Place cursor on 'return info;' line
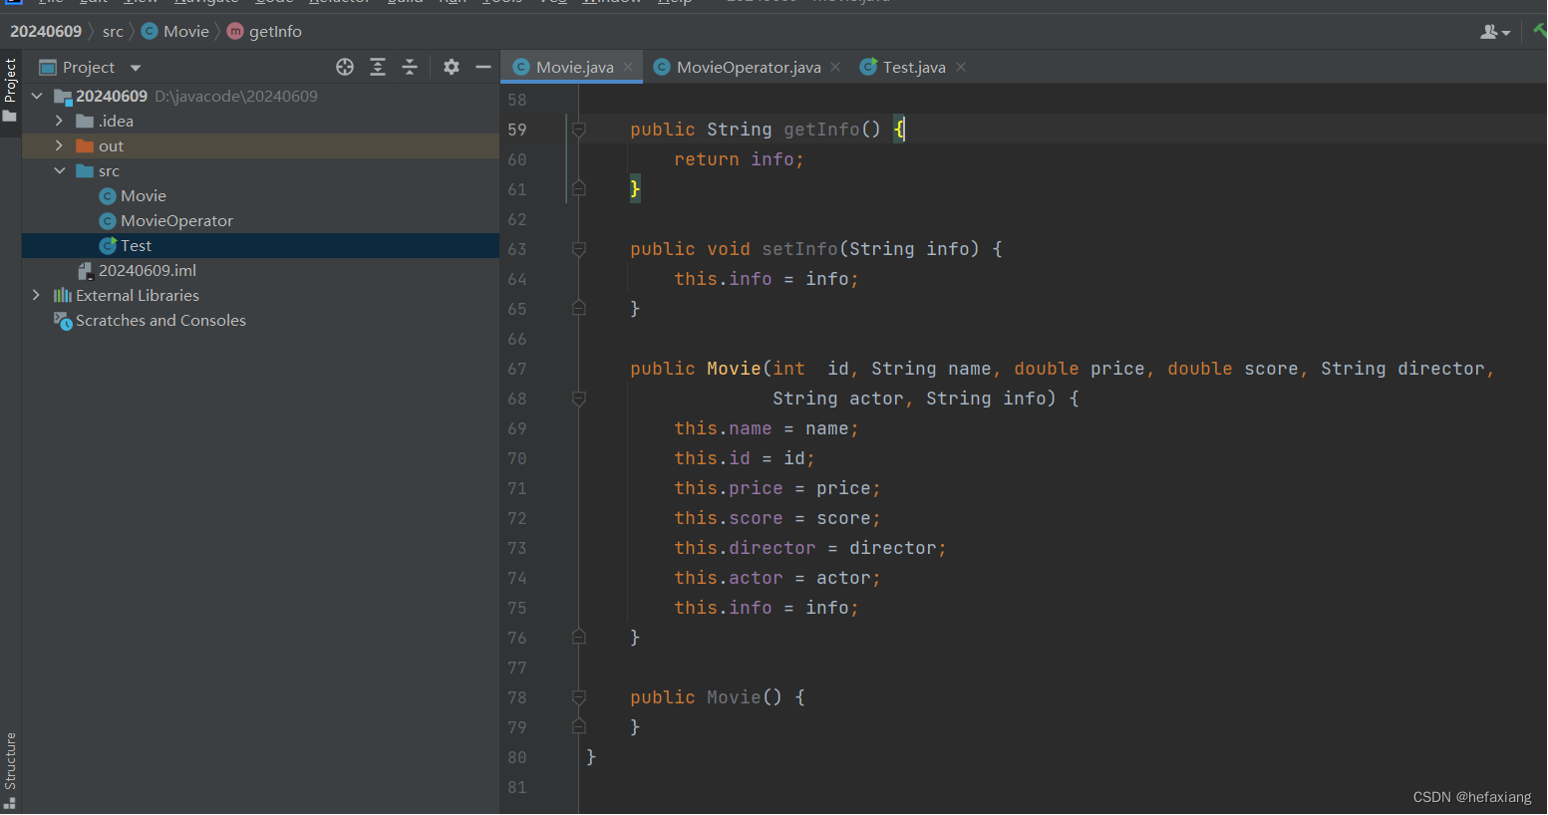The width and height of the screenshot is (1548, 815). (x=739, y=159)
